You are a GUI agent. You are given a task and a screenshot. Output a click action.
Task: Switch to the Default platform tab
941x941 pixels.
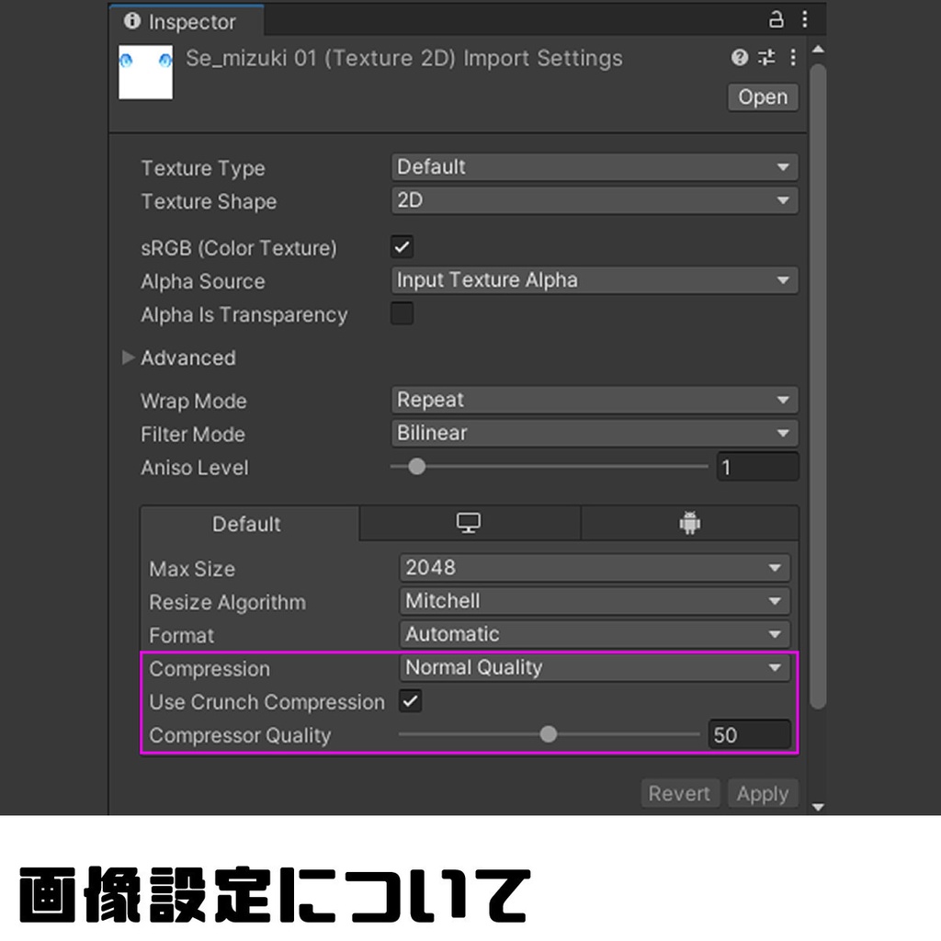coord(246,524)
